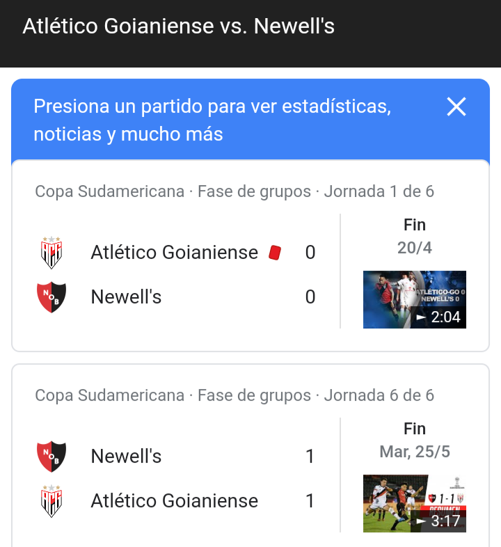This screenshot has height=547, width=501.
Task: Click the Fin Mar, 25/5 match status
Action: pyautogui.click(x=415, y=441)
